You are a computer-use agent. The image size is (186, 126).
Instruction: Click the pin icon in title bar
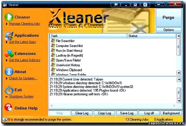pos(115,5)
